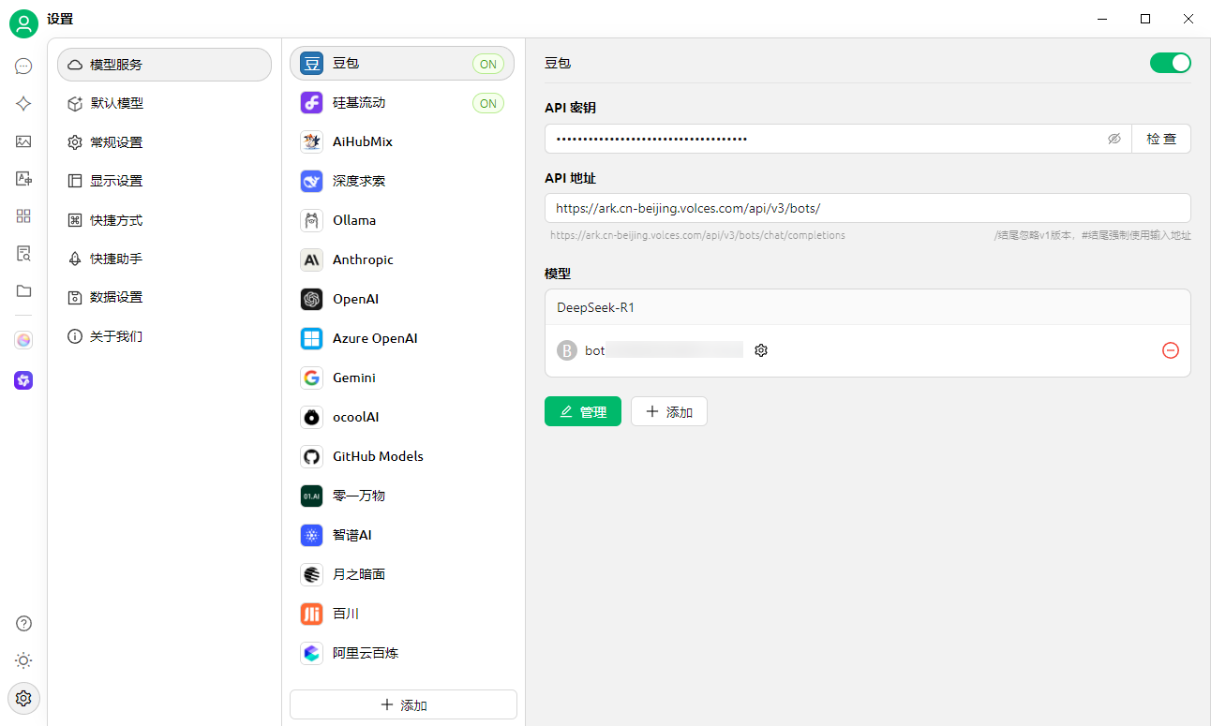
Task: Open the purple pinned app icon
Action: (x=23, y=379)
